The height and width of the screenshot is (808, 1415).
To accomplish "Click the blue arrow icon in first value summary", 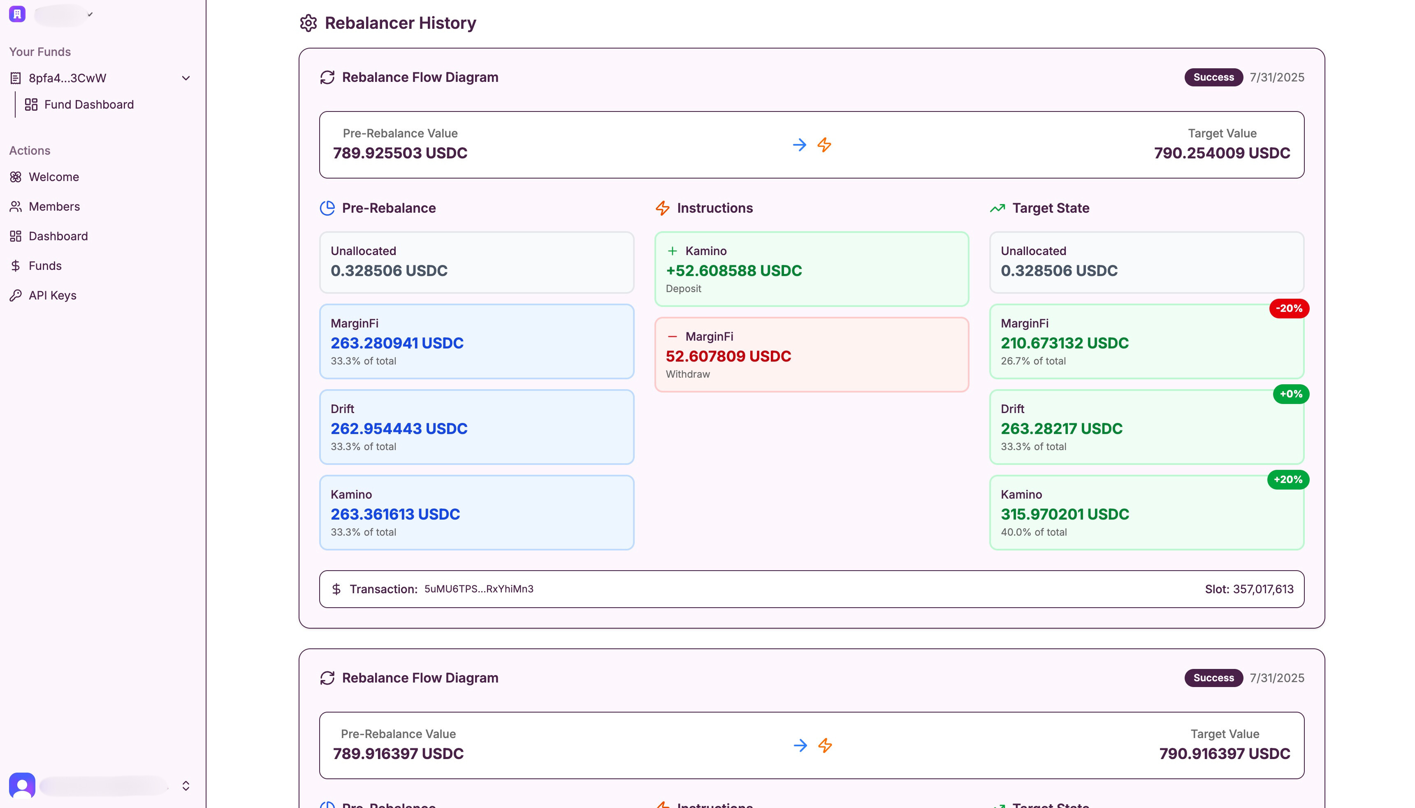I will [799, 145].
